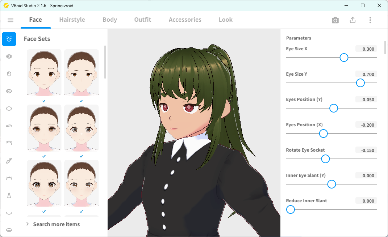Edit the Reduce Inner Slant value 0.000
388x237 pixels.
[x=366, y=201]
